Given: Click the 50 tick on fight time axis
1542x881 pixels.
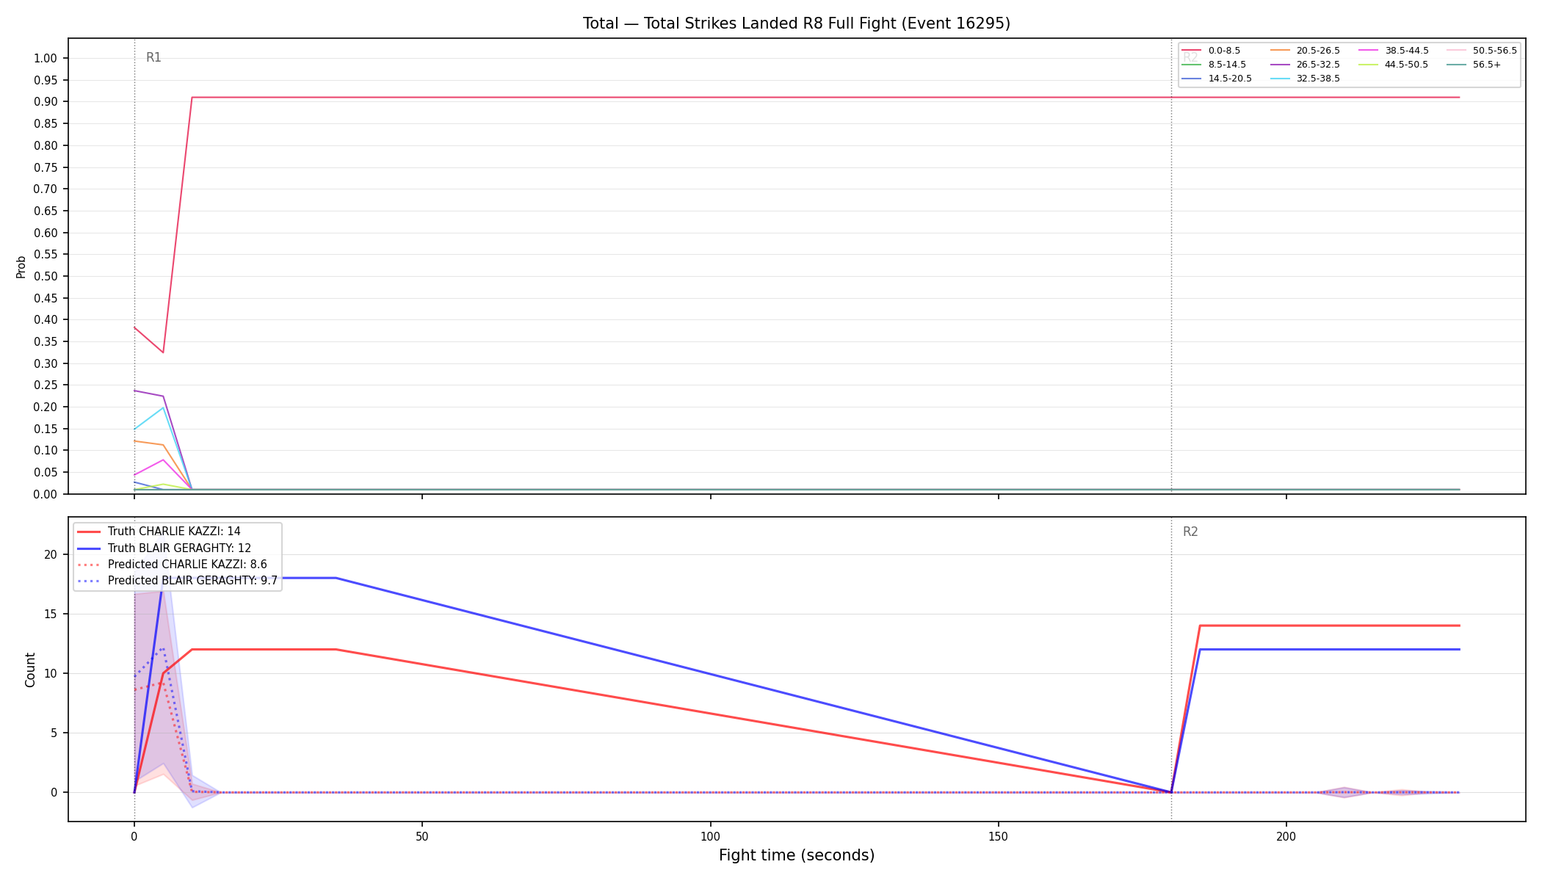Looking at the screenshot, I should 422,835.
